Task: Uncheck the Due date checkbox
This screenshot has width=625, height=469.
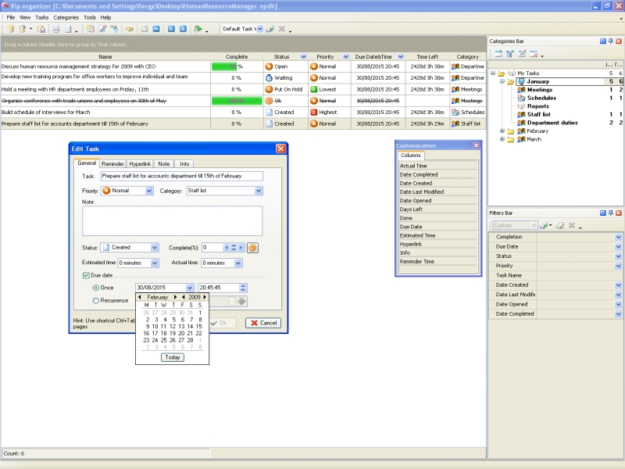Action: click(x=86, y=275)
